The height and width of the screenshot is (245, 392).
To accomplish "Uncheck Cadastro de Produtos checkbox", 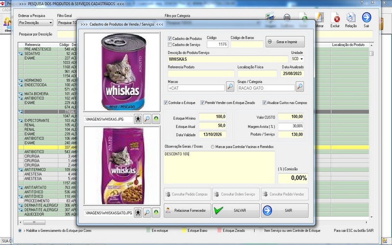I will (170, 38).
